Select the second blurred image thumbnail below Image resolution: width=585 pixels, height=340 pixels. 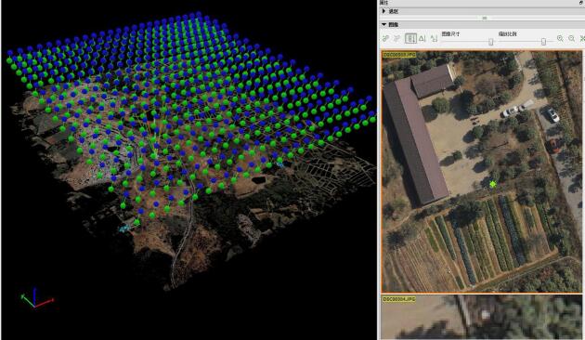[482, 317]
